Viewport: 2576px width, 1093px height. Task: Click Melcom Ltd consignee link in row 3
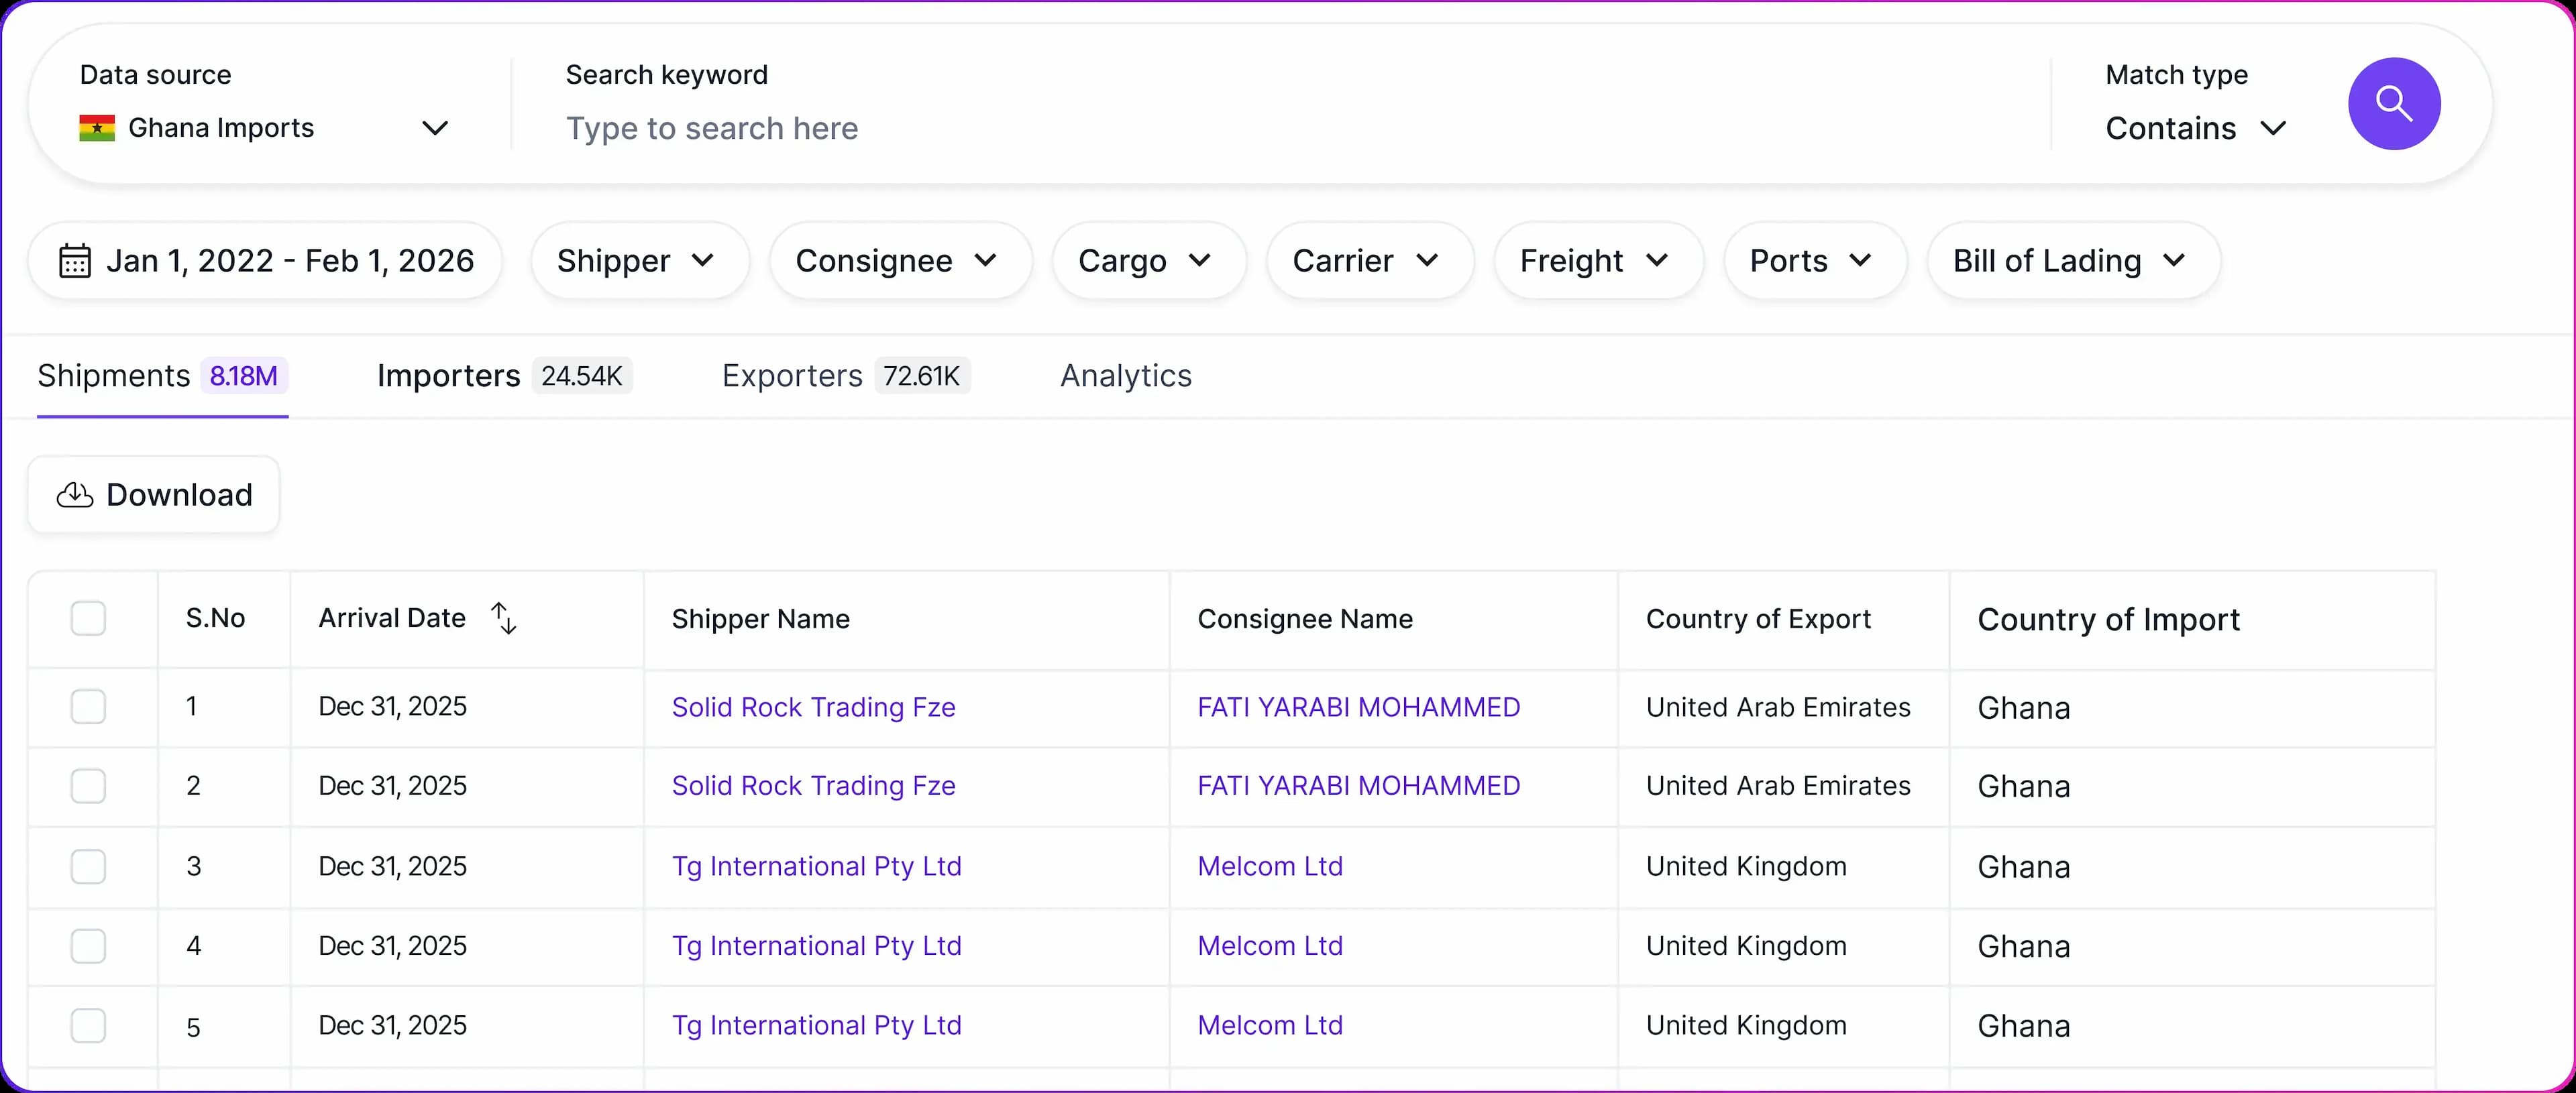coord(1269,866)
